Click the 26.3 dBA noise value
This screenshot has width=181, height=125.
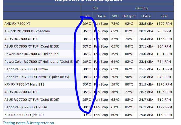click(146, 107)
